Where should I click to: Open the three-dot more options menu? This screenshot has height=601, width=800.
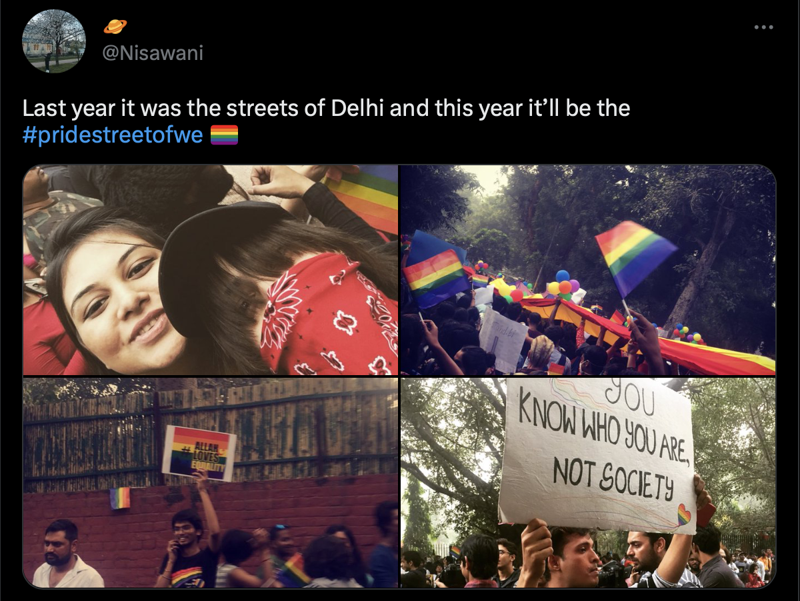[x=763, y=27]
